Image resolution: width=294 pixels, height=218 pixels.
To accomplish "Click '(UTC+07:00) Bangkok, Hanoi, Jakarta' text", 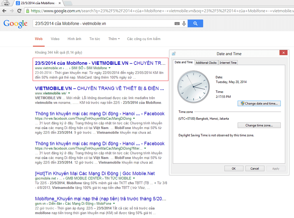I will coord(204,119).
